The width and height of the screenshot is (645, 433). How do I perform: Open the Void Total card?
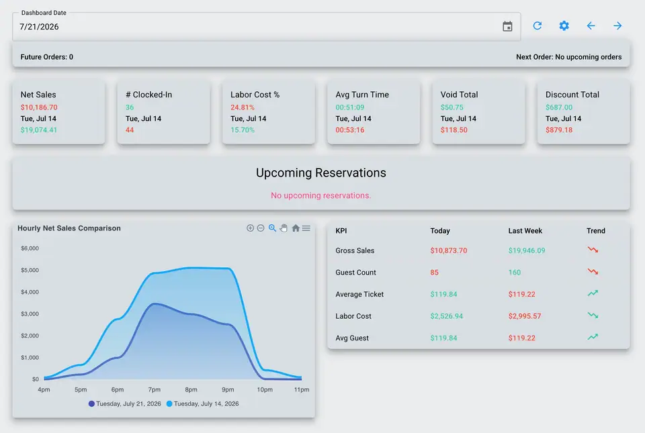click(479, 111)
